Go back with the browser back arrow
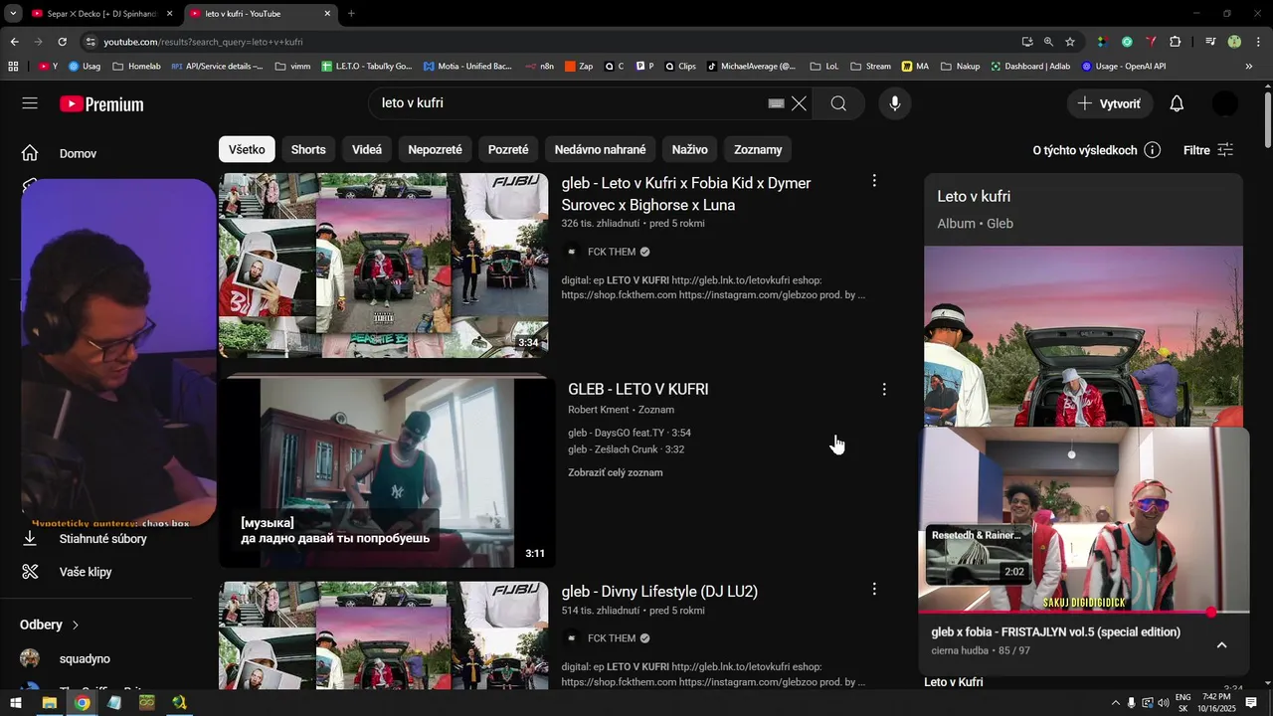 click(x=14, y=42)
